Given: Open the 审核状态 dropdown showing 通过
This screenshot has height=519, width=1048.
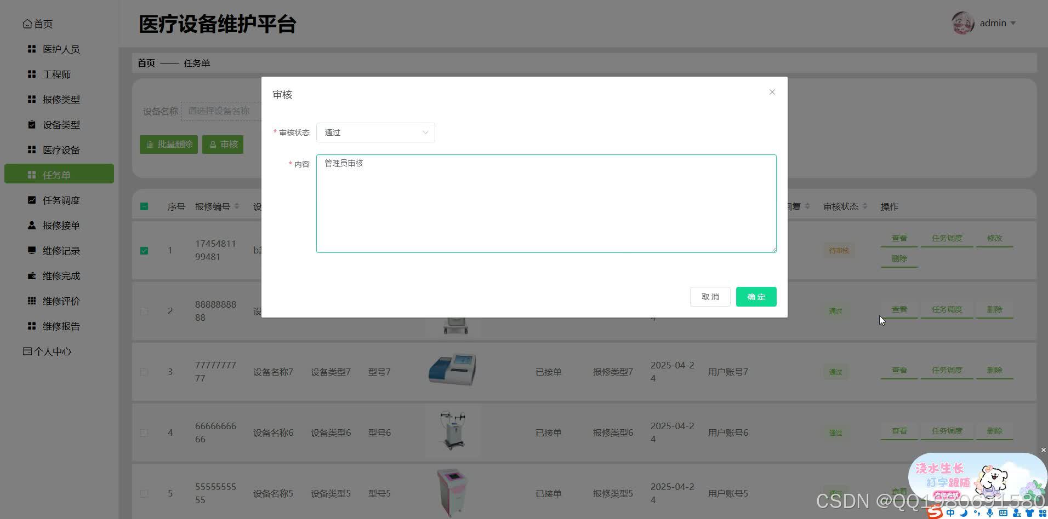Looking at the screenshot, I should [x=375, y=132].
